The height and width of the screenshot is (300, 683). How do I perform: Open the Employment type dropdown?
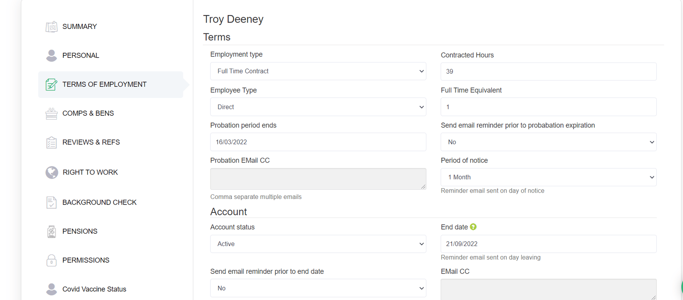(x=318, y=71)
